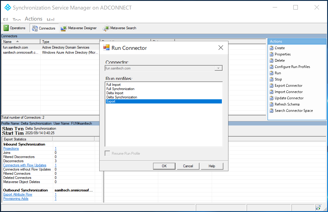Viewport: 328px width, 212px height.
Task: Maximize the Synchronization Service Manager window
Action: 295,7
